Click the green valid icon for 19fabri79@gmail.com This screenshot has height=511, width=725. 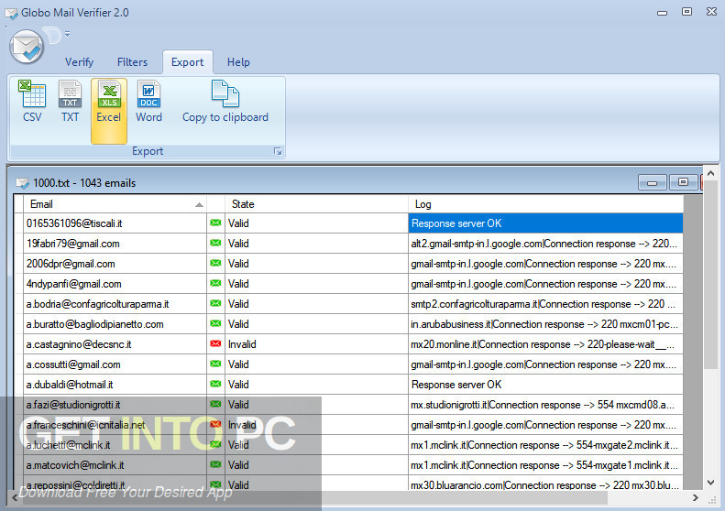coord(215,243)
